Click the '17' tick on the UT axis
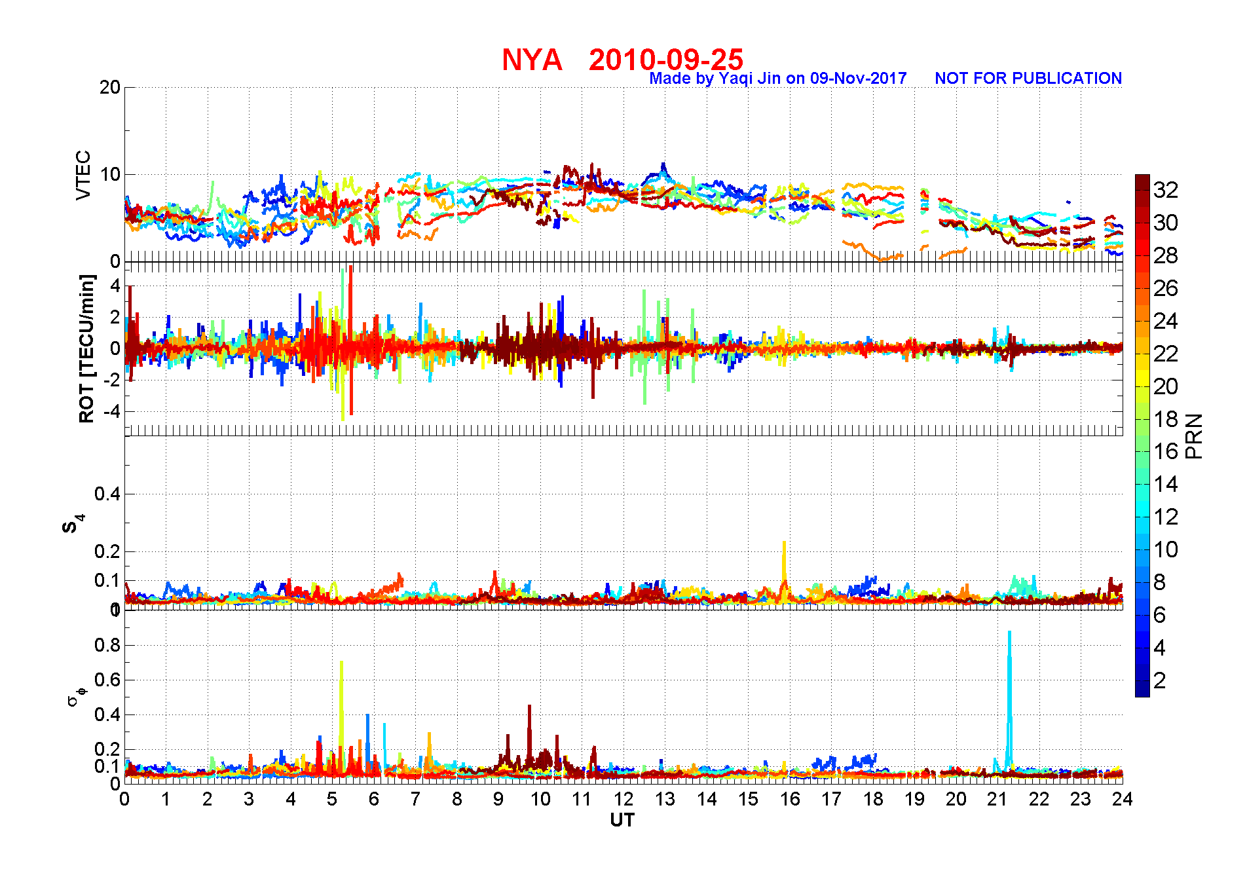 pyautogui.click(x=831, y=799)
